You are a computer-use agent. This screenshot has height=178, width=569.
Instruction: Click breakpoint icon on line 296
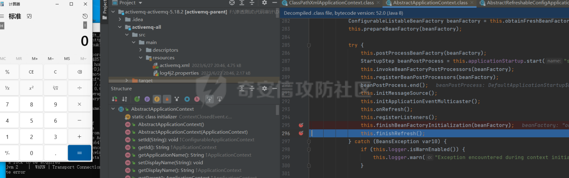click(301, 133)
